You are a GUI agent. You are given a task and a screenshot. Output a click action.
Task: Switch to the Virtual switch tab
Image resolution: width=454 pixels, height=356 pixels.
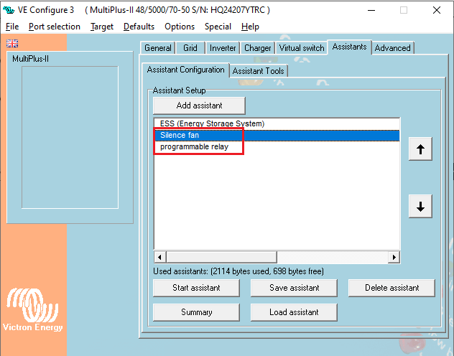click(x=301, y=48)
